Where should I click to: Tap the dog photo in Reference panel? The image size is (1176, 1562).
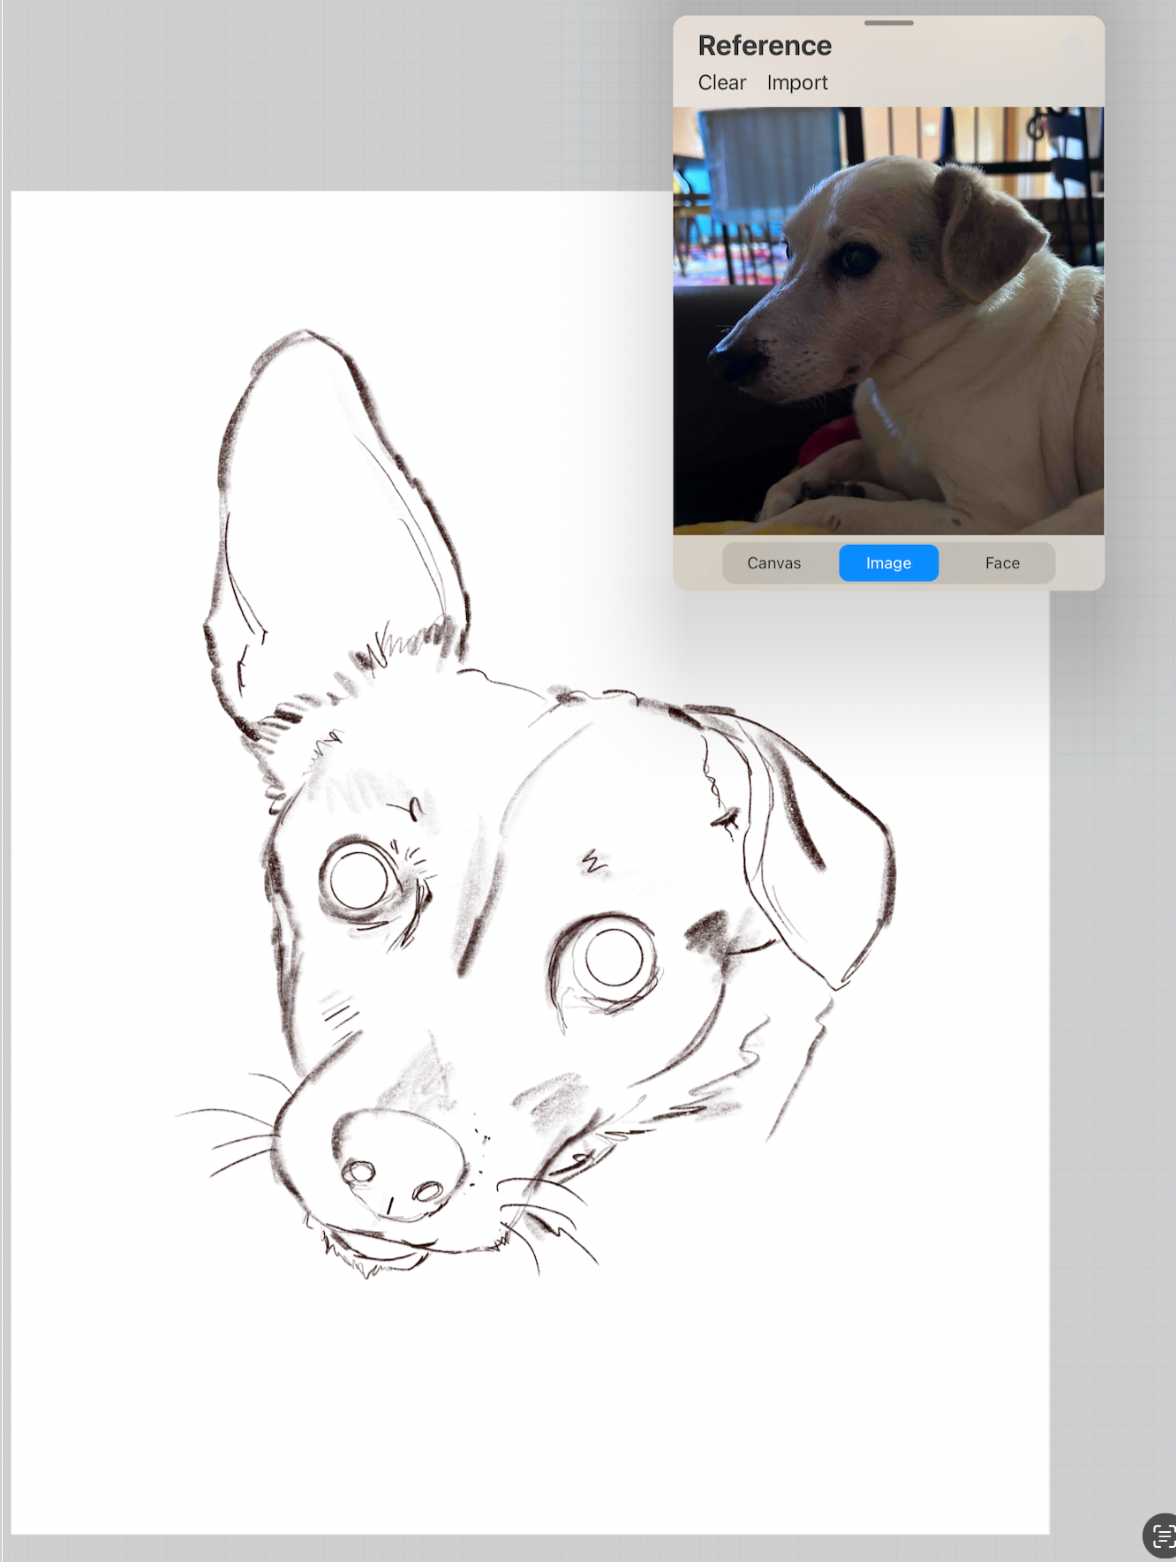click(888, 321)
